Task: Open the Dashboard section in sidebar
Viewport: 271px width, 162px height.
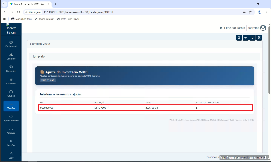Action: click(x=11, y=44)
